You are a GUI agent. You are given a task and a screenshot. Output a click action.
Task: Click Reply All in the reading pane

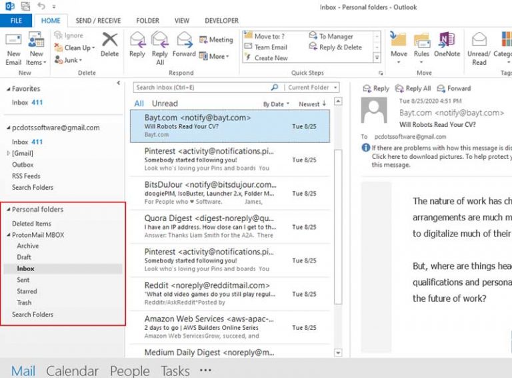click(413, 88)
